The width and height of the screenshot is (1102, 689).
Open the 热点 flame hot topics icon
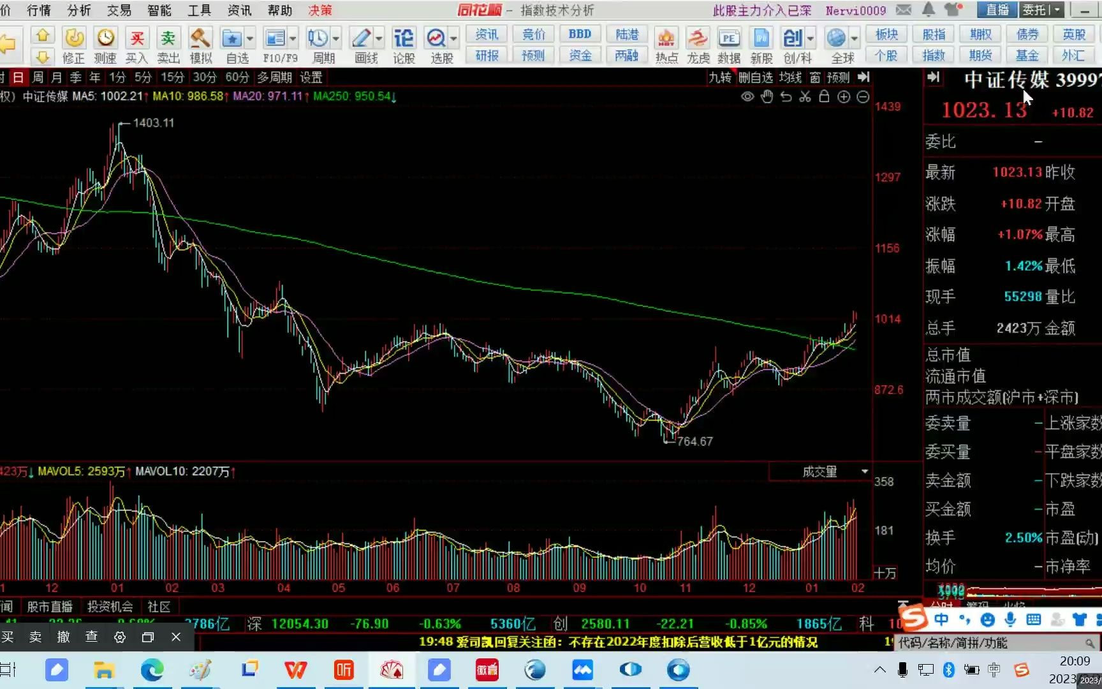click(x=666, y=38)
